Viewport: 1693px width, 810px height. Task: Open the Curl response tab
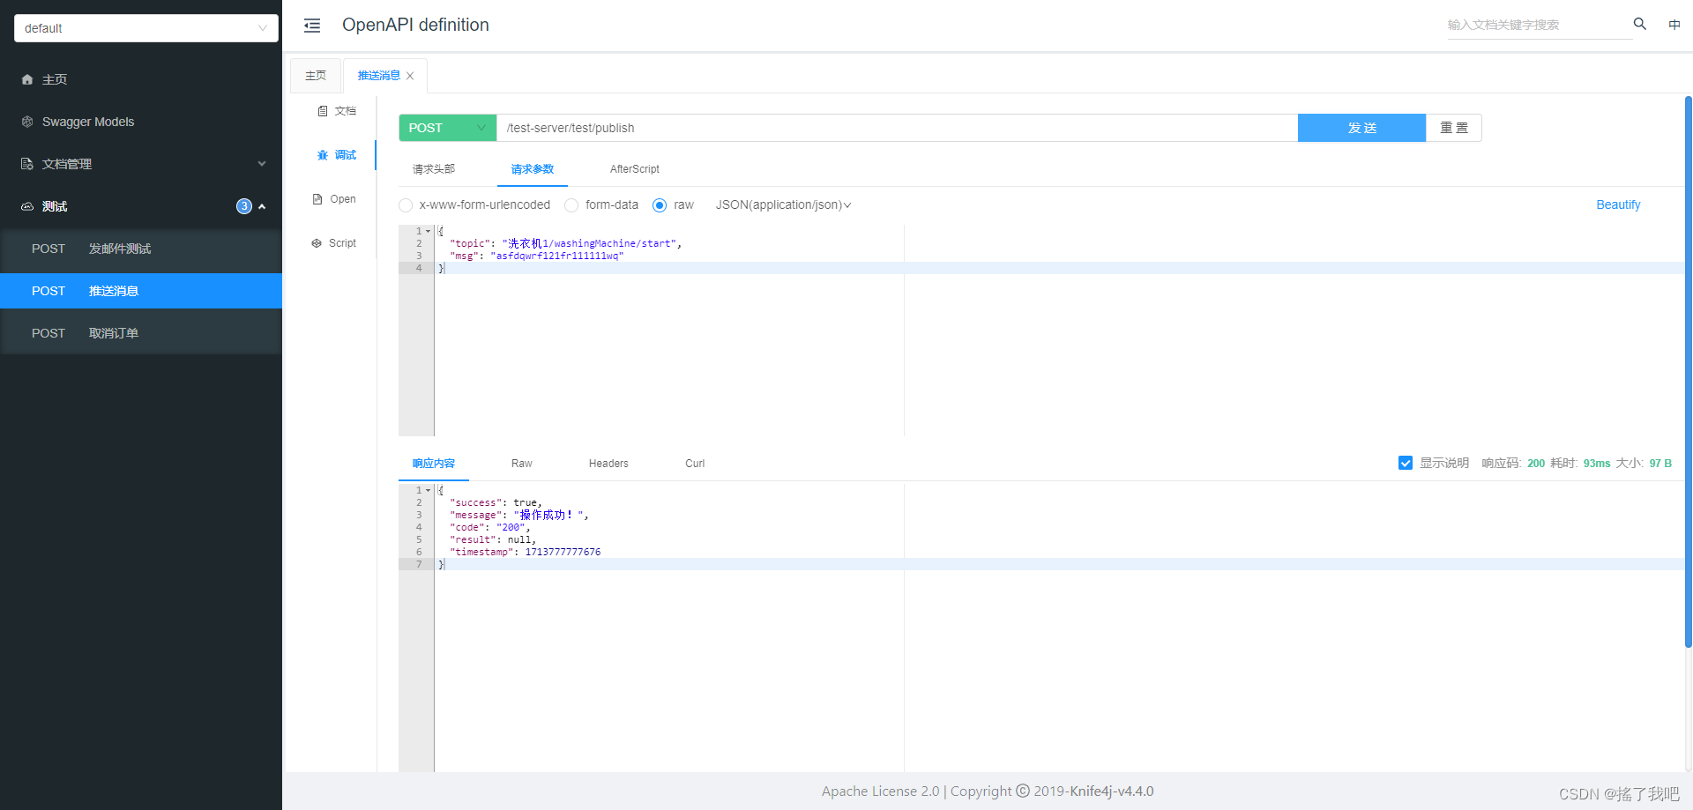click(695, 464)
